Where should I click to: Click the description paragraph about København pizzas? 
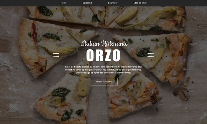103,70
